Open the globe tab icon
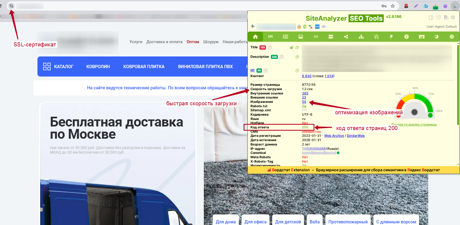 (452, 37)
